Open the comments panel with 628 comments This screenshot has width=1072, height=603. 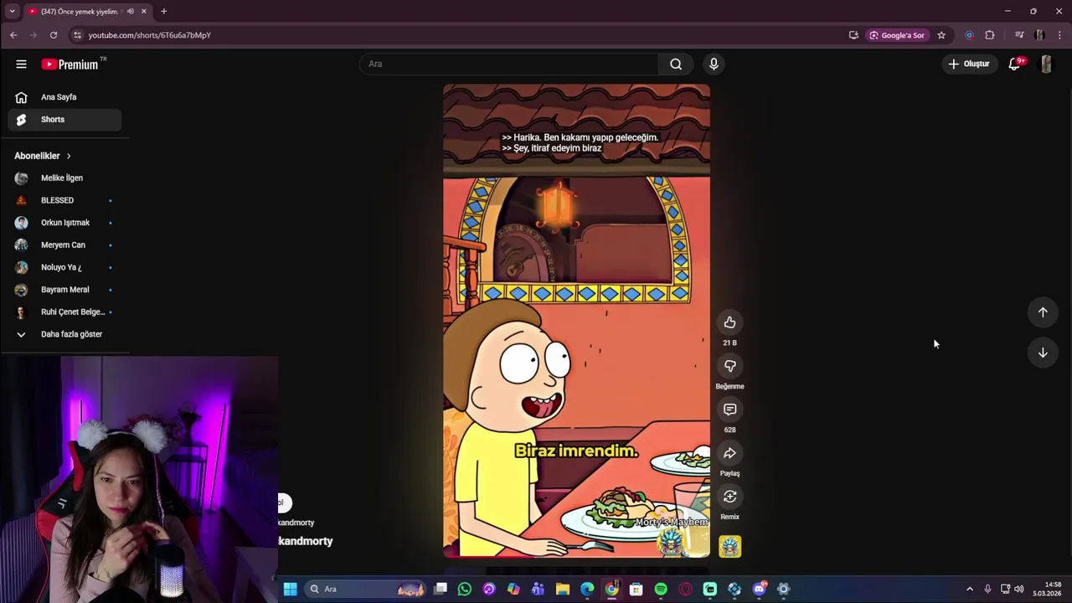[x=729, y=410]
